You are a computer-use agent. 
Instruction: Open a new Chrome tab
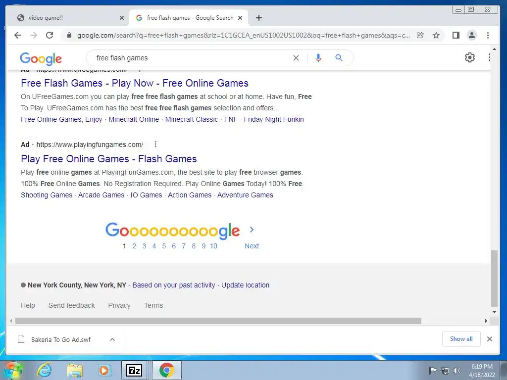[258, 18]
